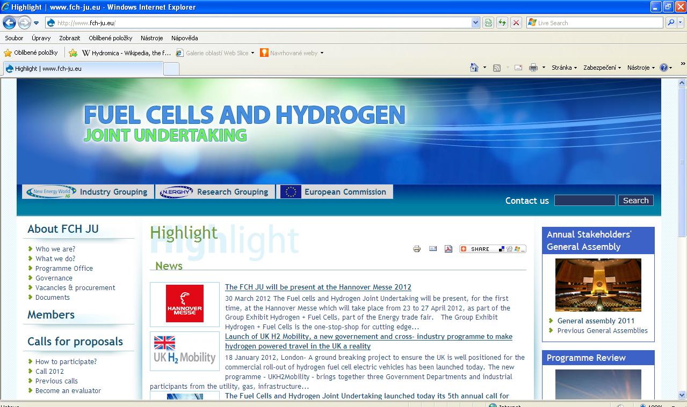This screenshot has height=407, width=687.
Task: Click the General Assembly hall photo
Action: 598,285
